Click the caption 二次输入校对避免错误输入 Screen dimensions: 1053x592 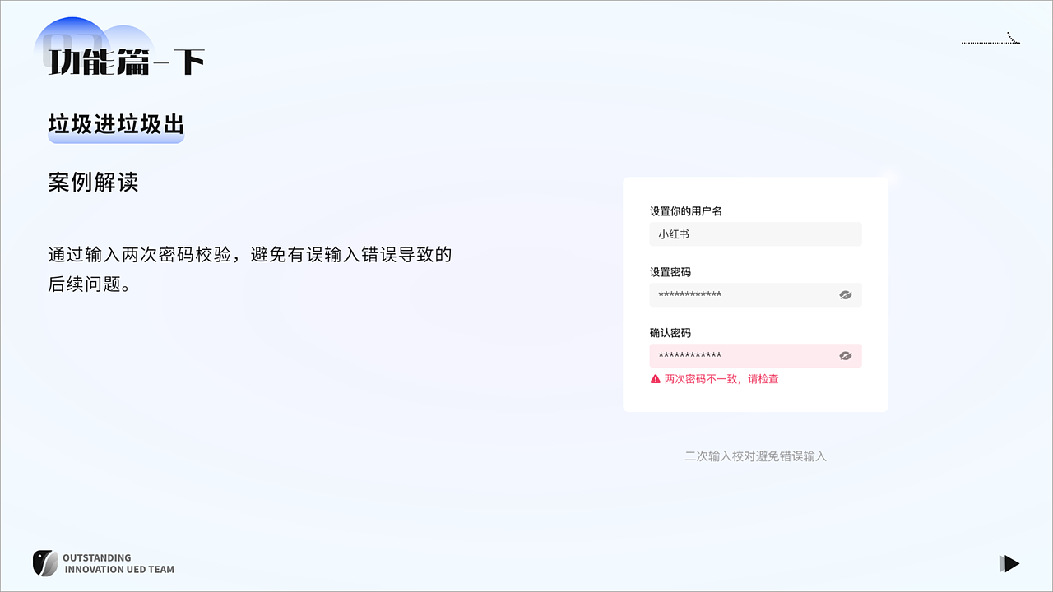755,456
